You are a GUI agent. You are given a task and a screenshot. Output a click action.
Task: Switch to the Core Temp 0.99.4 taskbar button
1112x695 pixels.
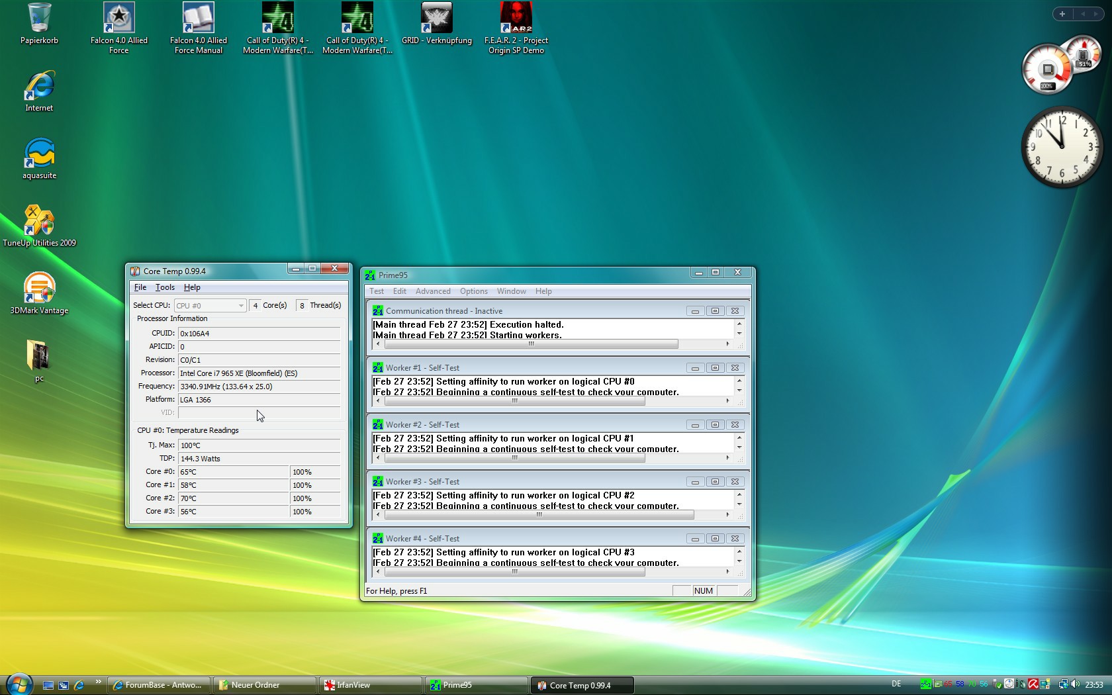point(582,685)
